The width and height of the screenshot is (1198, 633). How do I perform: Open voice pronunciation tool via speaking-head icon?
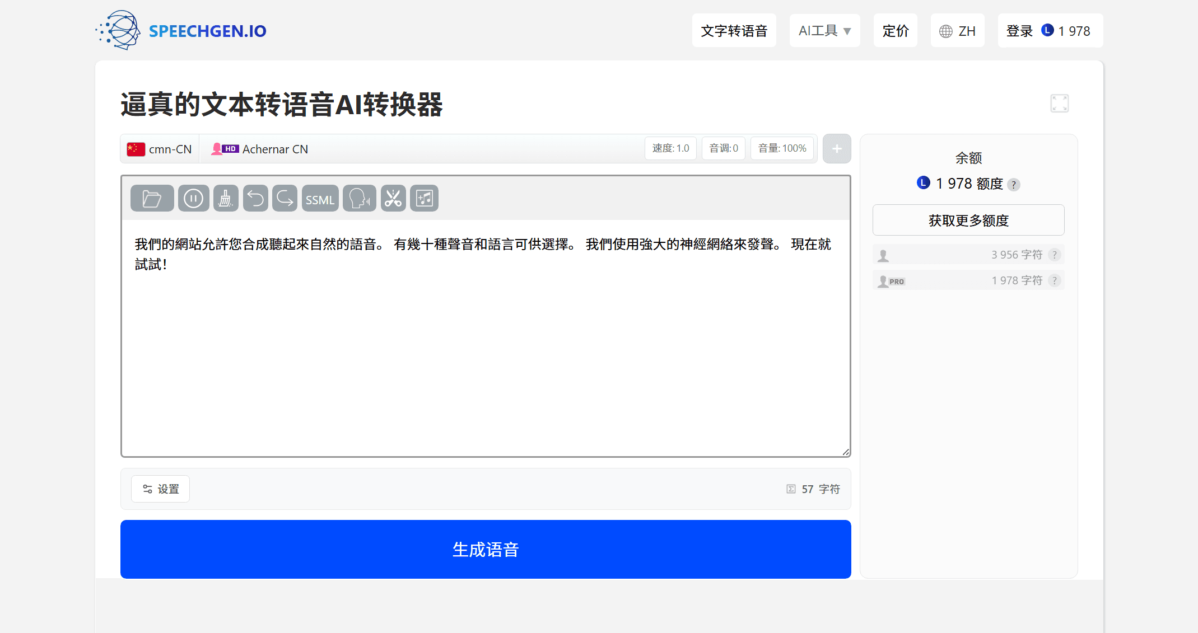coord(359,198)
